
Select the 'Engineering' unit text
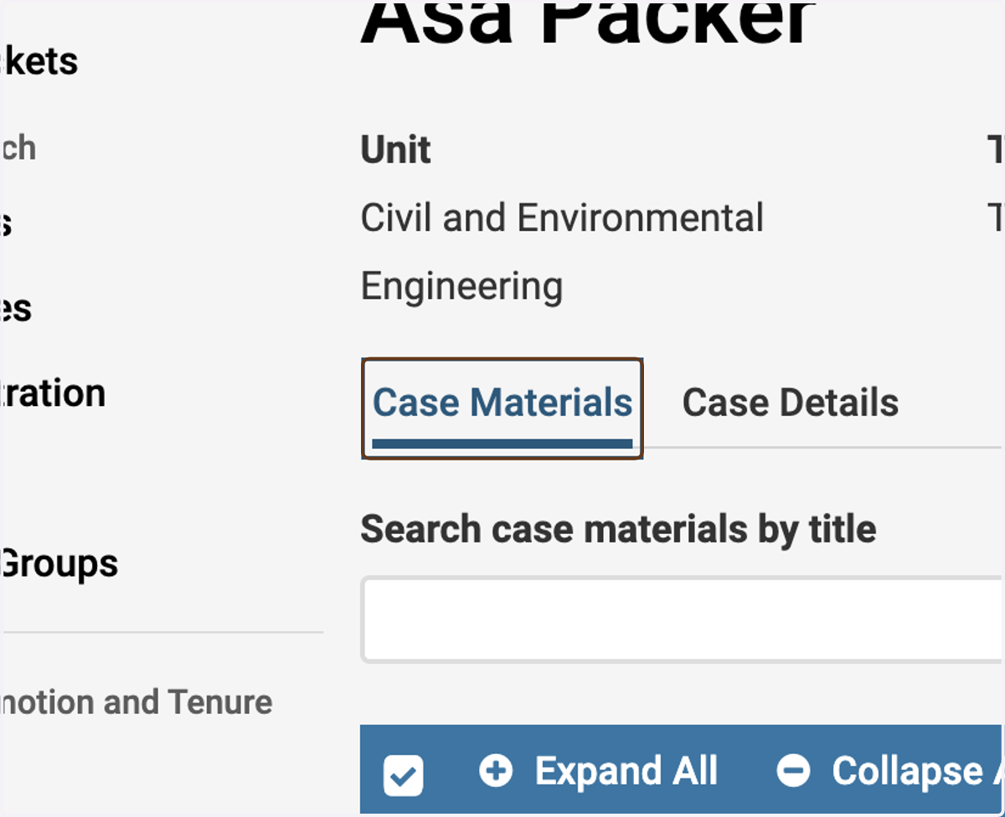(461, 287)
